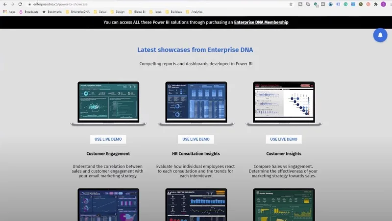Viewport: 392px width, 221px height.
Task: Open the starred Bookmarks item
Action: pos(52,12)
